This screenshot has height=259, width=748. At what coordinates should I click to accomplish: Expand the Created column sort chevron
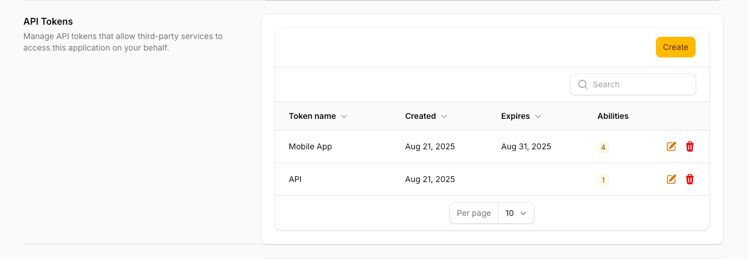tap(444, 117)
